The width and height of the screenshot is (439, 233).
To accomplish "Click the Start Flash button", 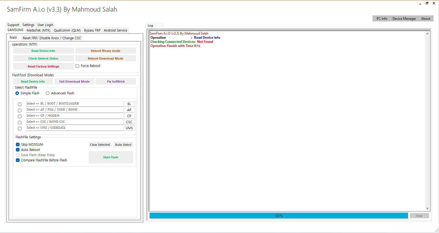I will coord(111,157).
